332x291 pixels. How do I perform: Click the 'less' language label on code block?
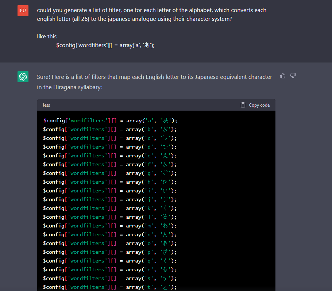(x=46, y=105)
